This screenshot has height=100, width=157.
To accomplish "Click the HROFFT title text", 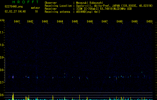I will tap(25, 2).
